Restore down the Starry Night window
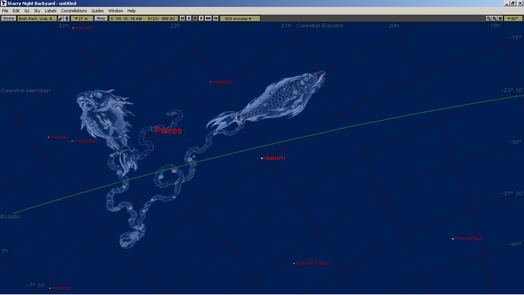524x295 pixels. (513, 3)
